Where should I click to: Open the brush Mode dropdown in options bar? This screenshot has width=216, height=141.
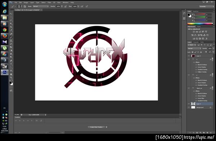click(x=41, y=6)
